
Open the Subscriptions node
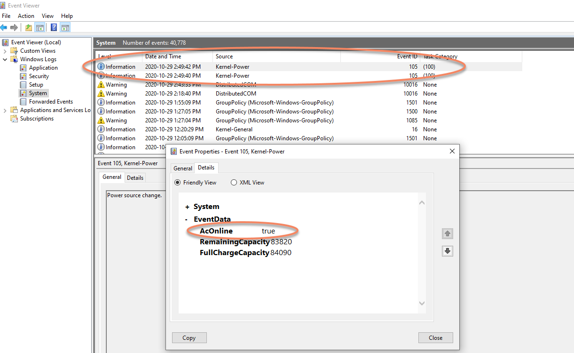click(x=37, y=119)
